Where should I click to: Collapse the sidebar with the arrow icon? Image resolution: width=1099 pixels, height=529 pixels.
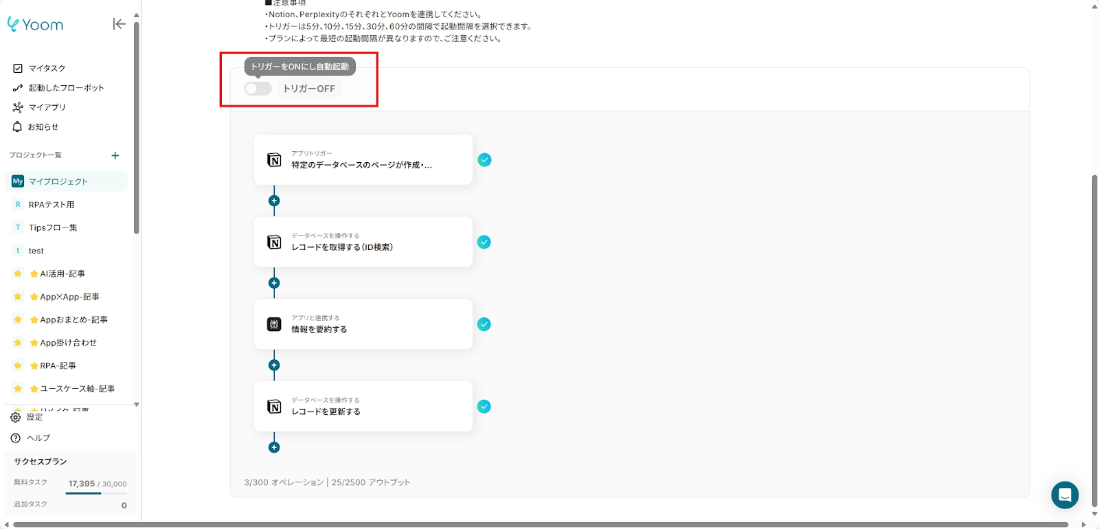click(x=119, y=24)
